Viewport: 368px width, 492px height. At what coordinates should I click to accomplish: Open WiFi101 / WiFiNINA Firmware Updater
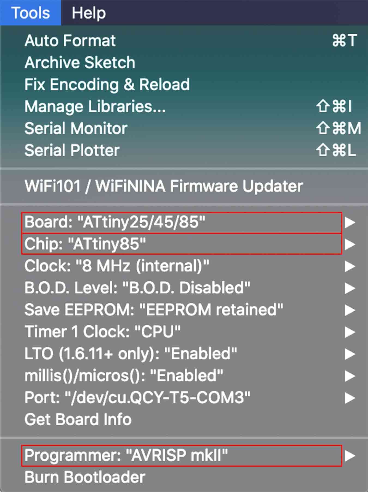(x=164, y=186)
